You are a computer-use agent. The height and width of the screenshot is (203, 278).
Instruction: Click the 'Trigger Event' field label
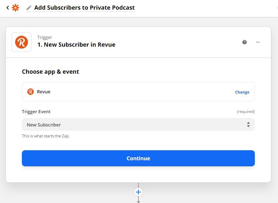36,112
